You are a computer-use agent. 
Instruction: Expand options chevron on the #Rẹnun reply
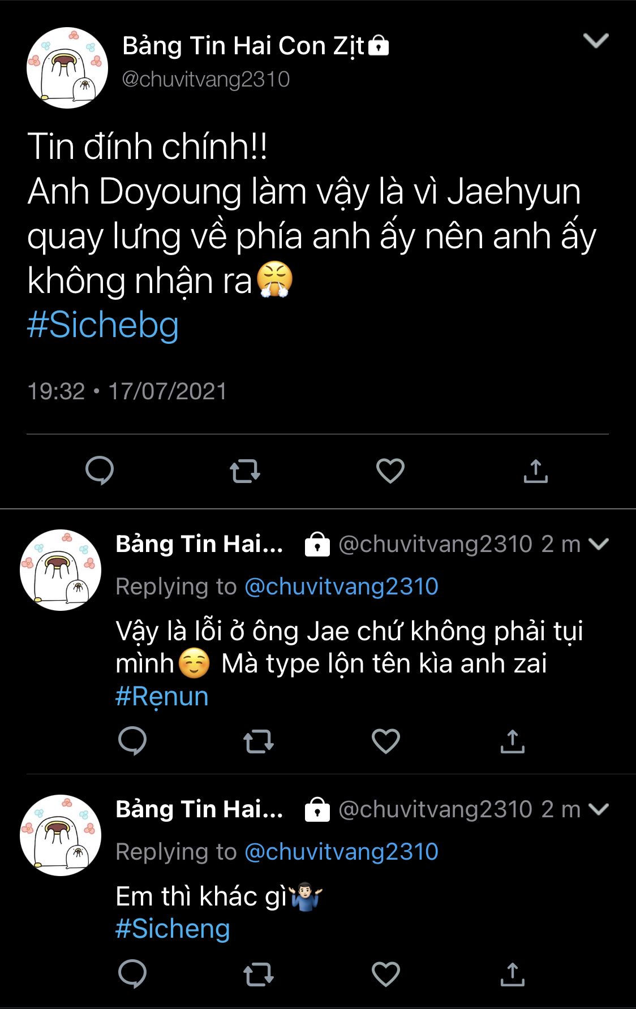[599, 544]
